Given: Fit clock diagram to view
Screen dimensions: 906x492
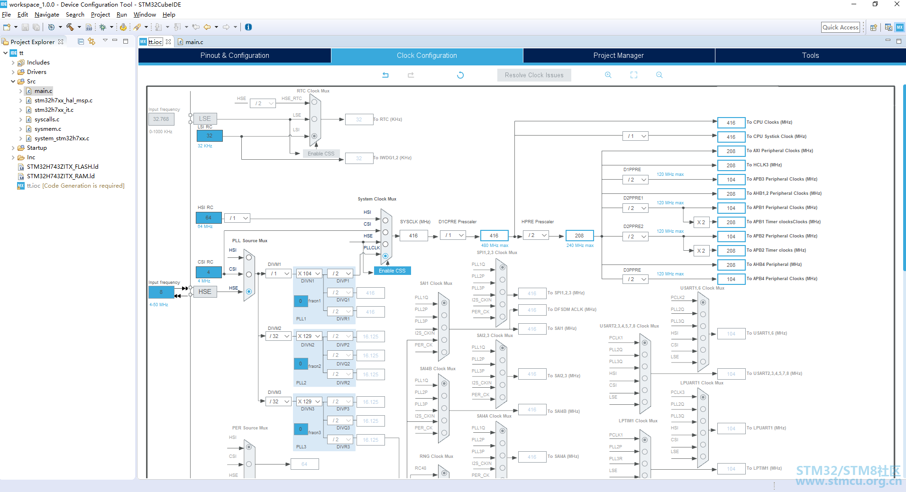Looking at the screenshot, I should tap(634, 75).
